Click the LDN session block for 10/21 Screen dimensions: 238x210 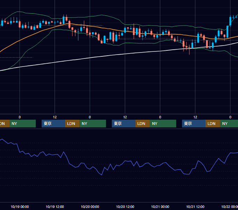(213, 124)
